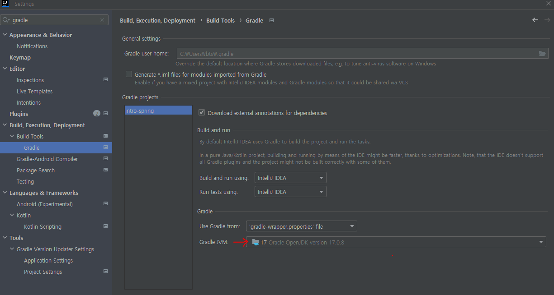Select Live Templates in the tree
Image resolution: width=554 pixels, height=295 pixels.
(x=34, y=91)
